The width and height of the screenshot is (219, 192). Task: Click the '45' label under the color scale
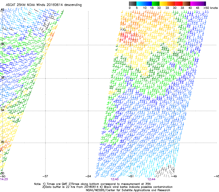[x=197, y=8]
